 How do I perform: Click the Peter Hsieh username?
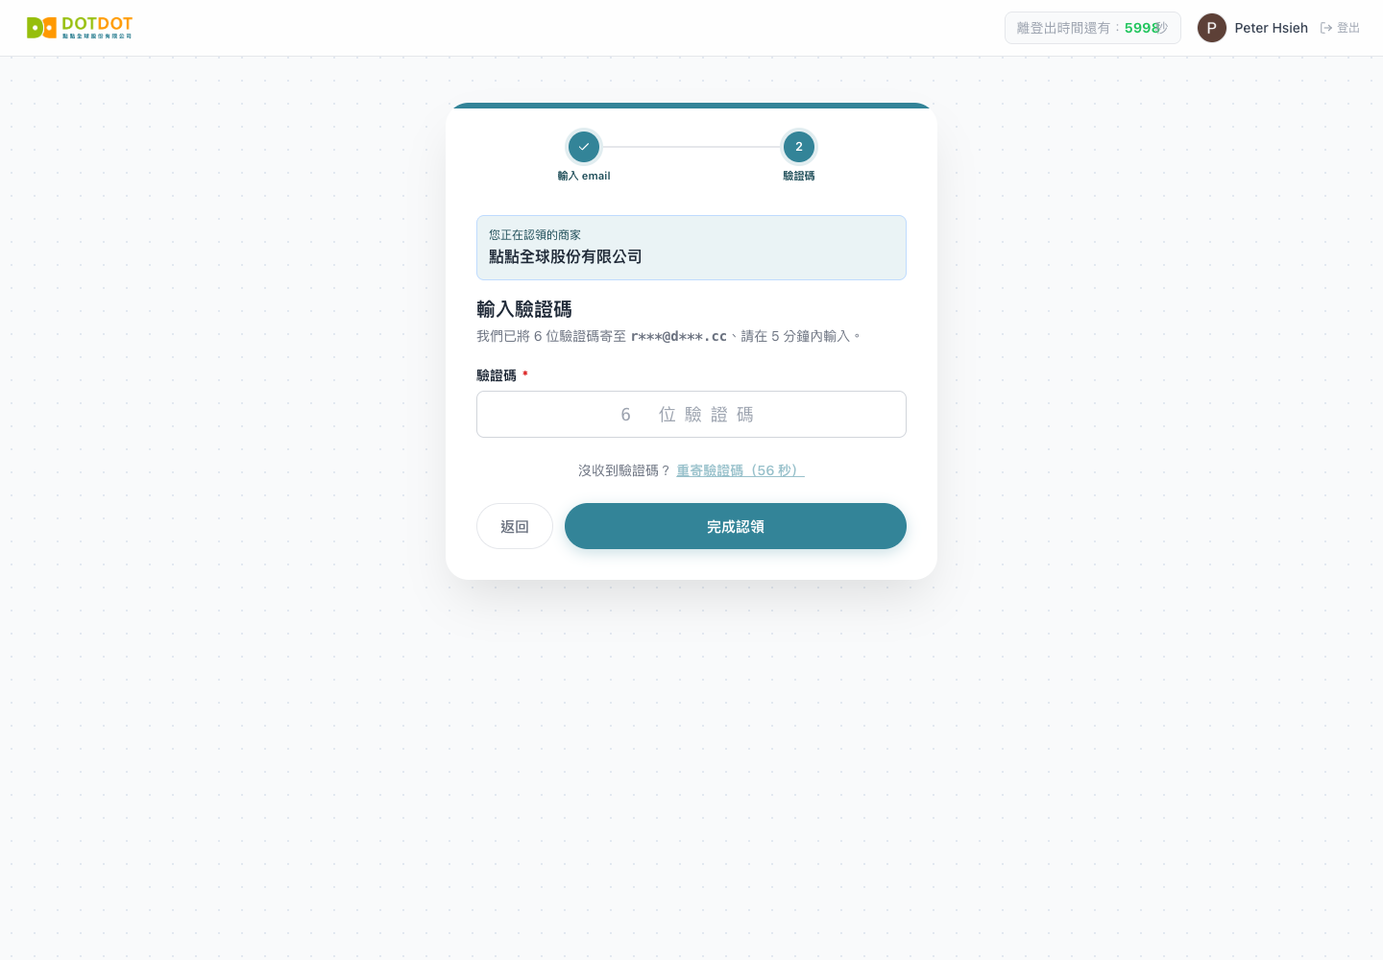point(1272,28)
